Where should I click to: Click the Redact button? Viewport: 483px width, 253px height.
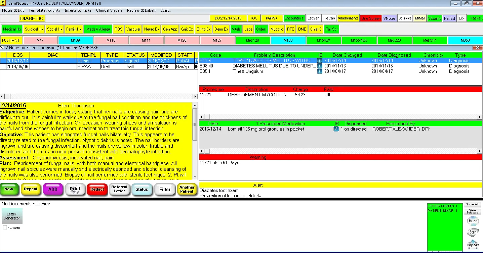tap(97, 189)
